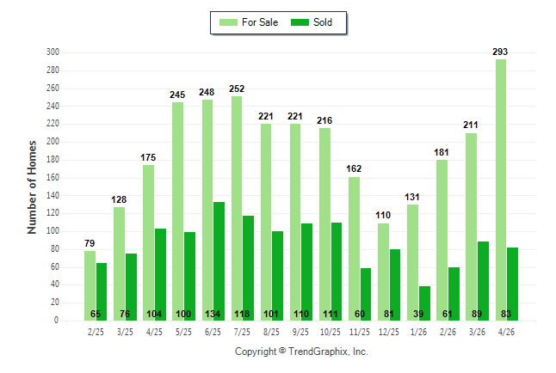The height and width of the screenshot is (373, 556).
Task: Click the 4/25 x-axis date label
Action: 154,332
